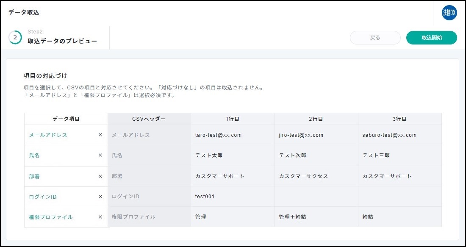Clear the 部署 mapping X icon
Image resolution: width=466 pixels, height=247 pixels.
click(100, 176)
